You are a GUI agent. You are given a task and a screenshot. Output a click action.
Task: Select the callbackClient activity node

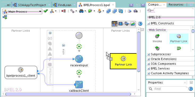click(79, 85)
